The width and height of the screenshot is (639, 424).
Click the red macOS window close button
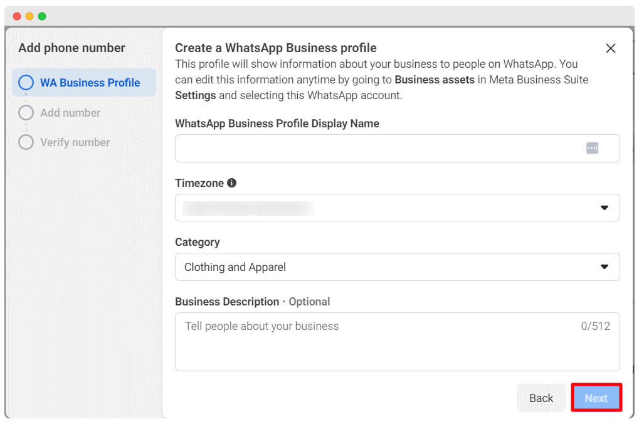(17, 16)
